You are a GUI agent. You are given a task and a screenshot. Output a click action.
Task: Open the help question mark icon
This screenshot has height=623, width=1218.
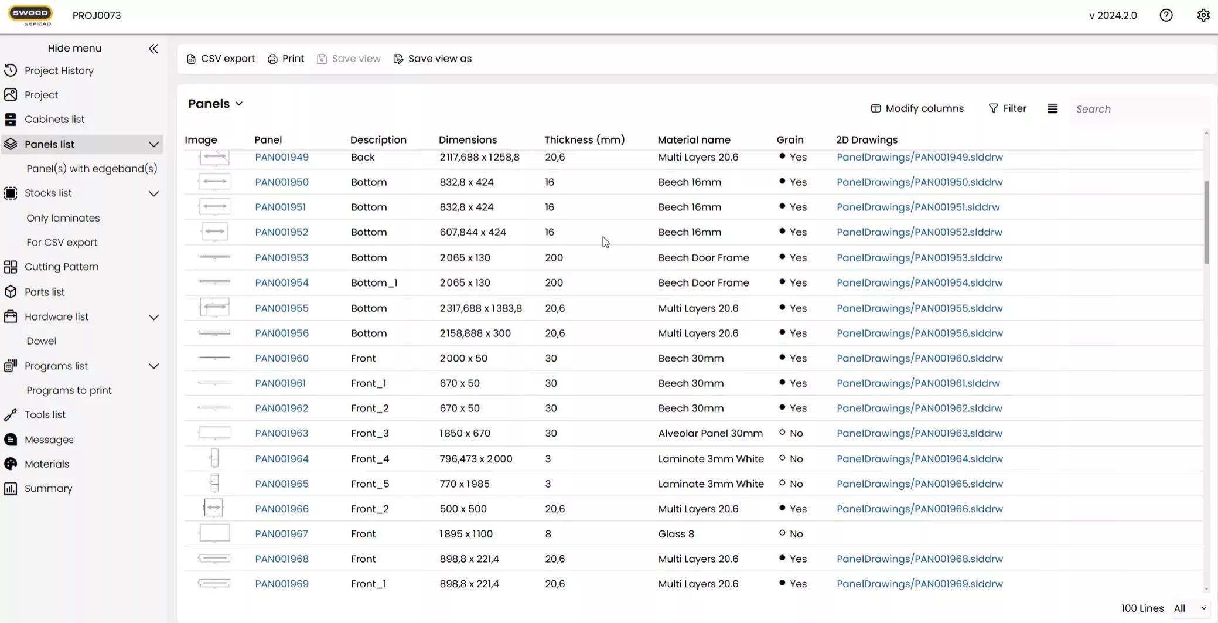[x=1166, y=15]
